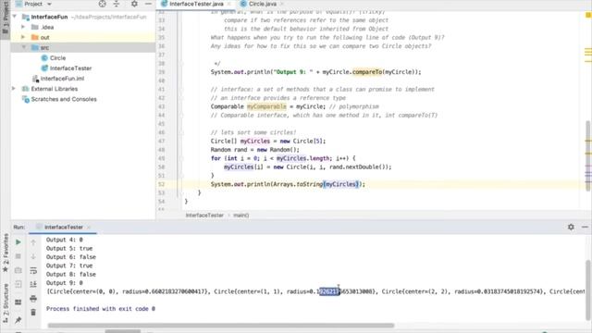Screen dimensions: 592x333
Task: Click line number 52 in gutter
Action: click(162, 184)
